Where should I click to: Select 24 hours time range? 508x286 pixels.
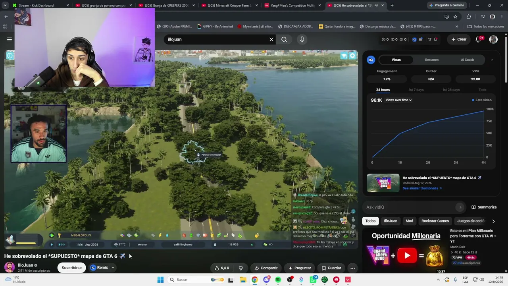click(x=383, y=90)
